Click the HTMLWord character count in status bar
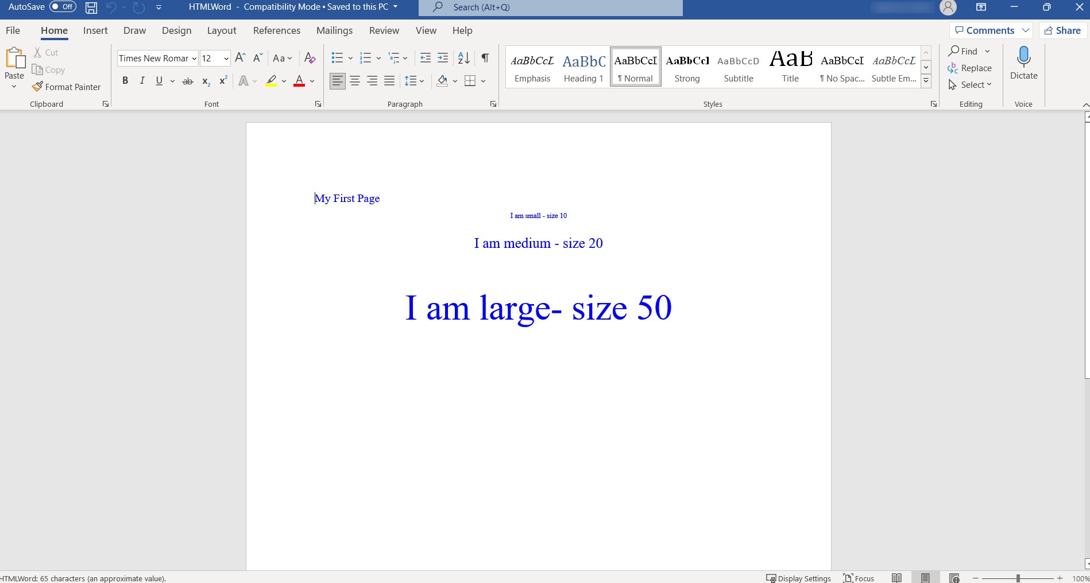 click(x=83, y=578)
